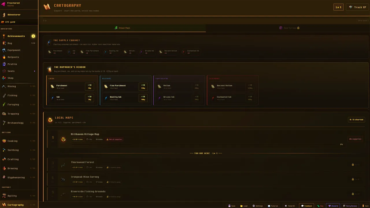The width and height of the screenshot is (370, 208).
Task: Click the Local Maps compass icon
Action: 50,120
